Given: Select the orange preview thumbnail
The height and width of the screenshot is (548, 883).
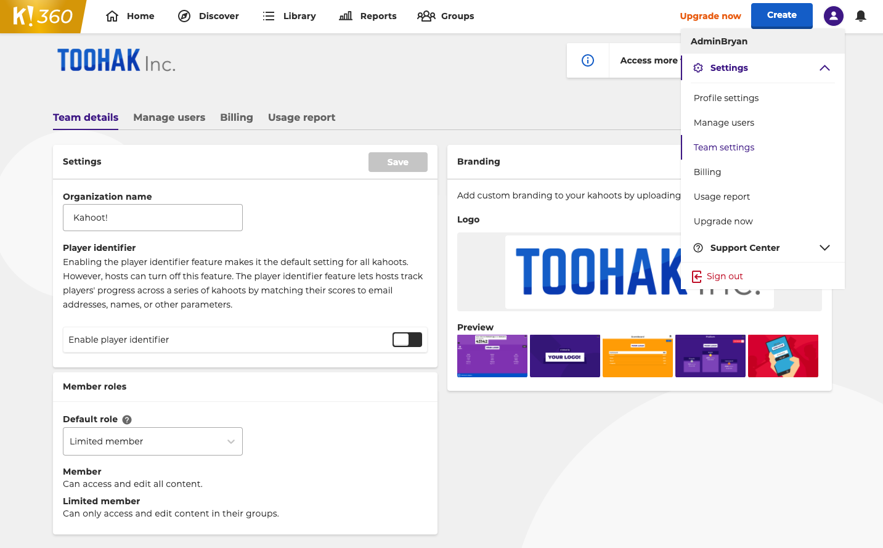Looking at the screenshot, I should (638, 356).
